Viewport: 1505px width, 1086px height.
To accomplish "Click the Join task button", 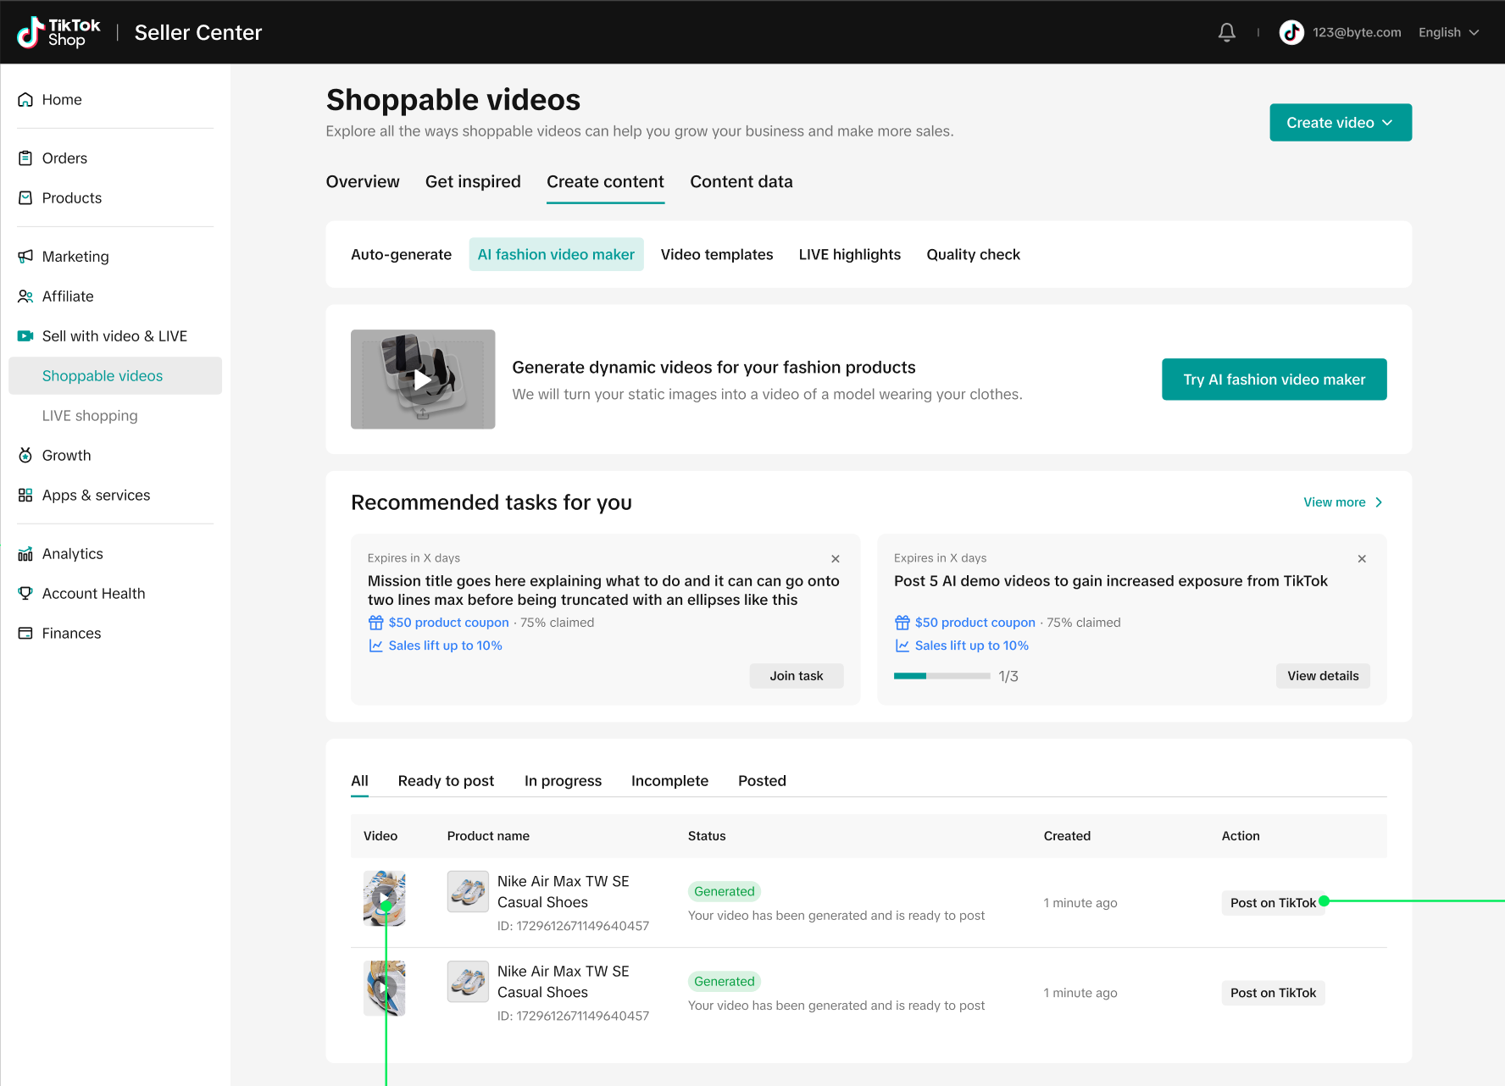I will coord(796,676).
